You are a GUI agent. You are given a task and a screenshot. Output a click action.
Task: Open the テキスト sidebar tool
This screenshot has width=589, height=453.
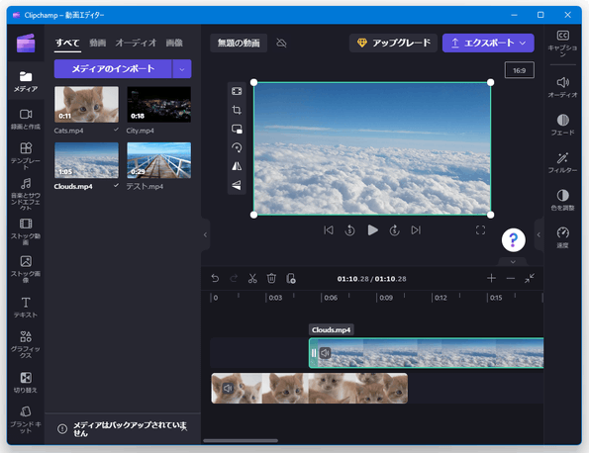click(26, 307)
